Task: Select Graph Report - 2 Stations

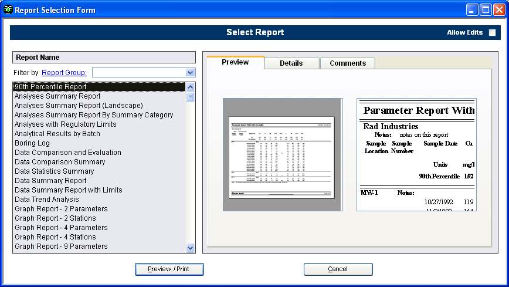Action: [x=99, y=218]
